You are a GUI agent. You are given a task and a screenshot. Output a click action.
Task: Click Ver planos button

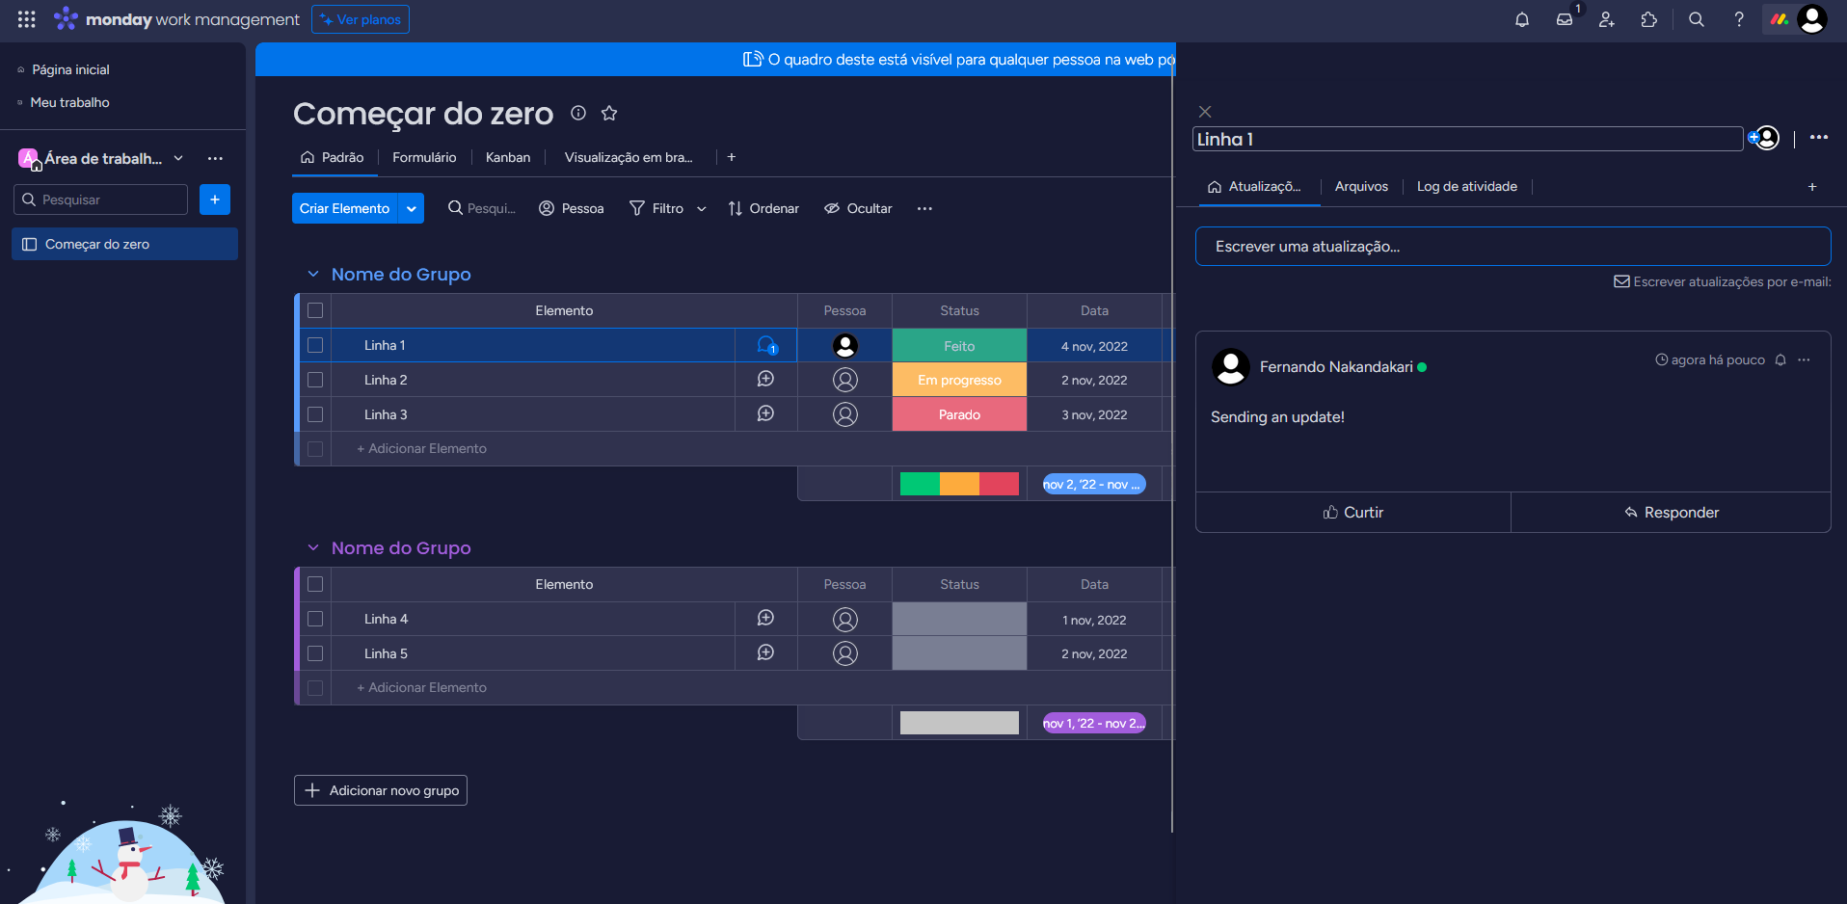tap(361, 19)
